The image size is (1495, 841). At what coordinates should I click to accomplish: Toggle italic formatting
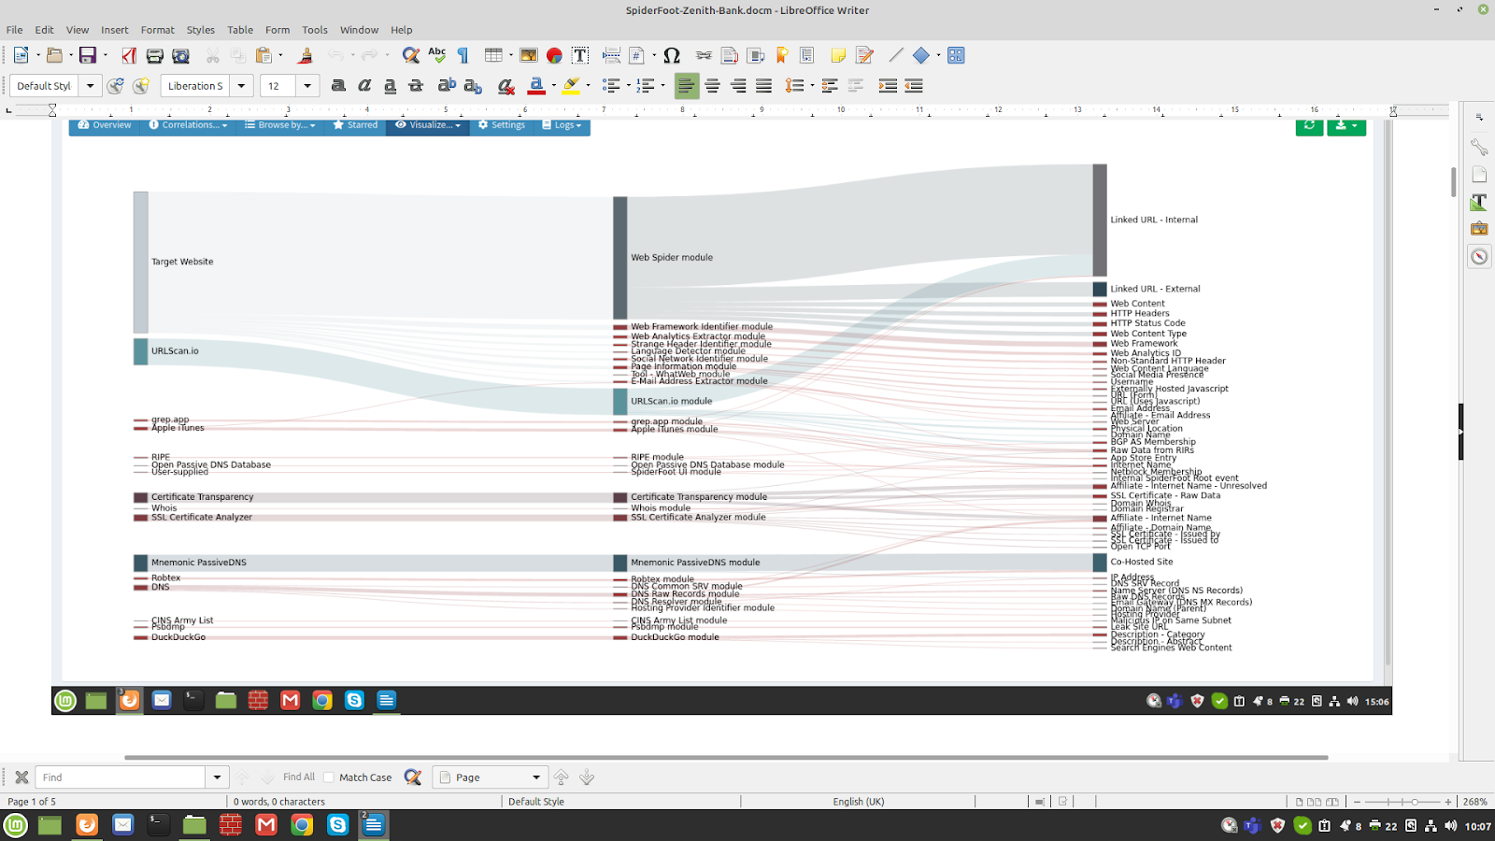364,86
